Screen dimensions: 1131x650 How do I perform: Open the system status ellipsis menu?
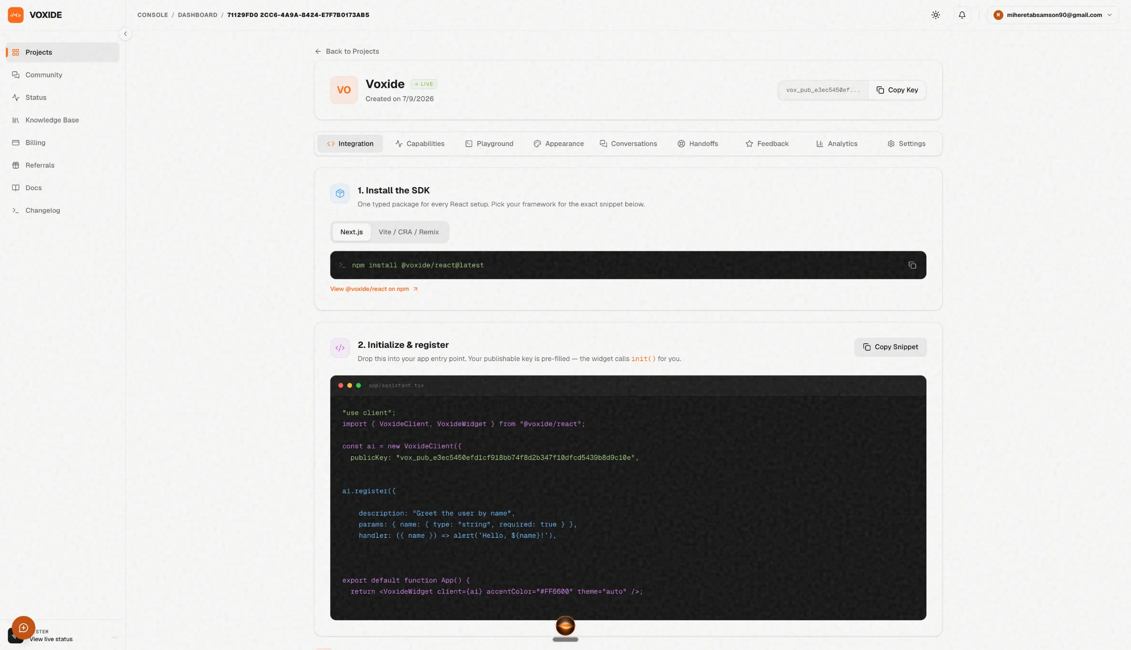pos(115,637)
